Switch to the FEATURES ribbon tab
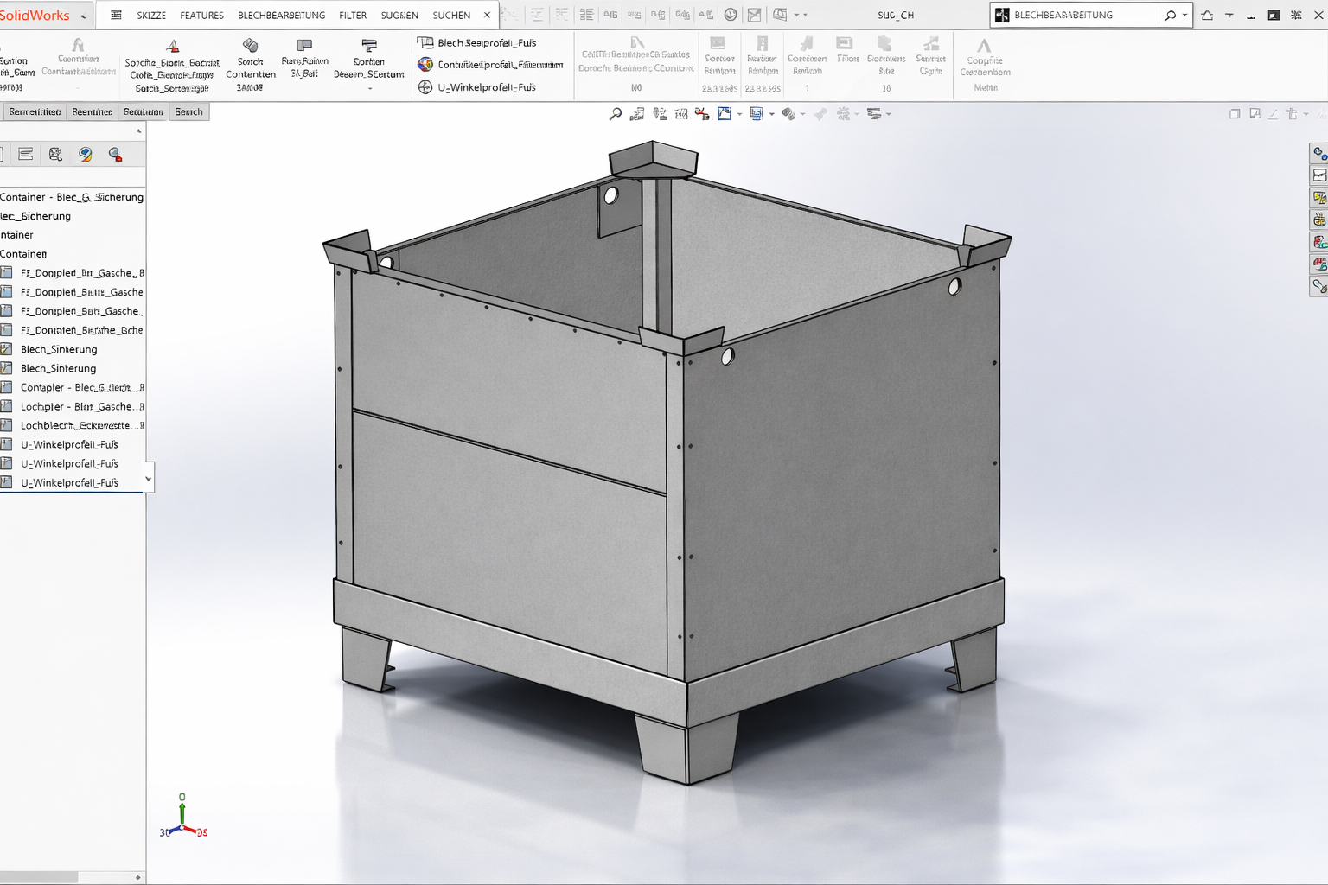 pos(201,16)
